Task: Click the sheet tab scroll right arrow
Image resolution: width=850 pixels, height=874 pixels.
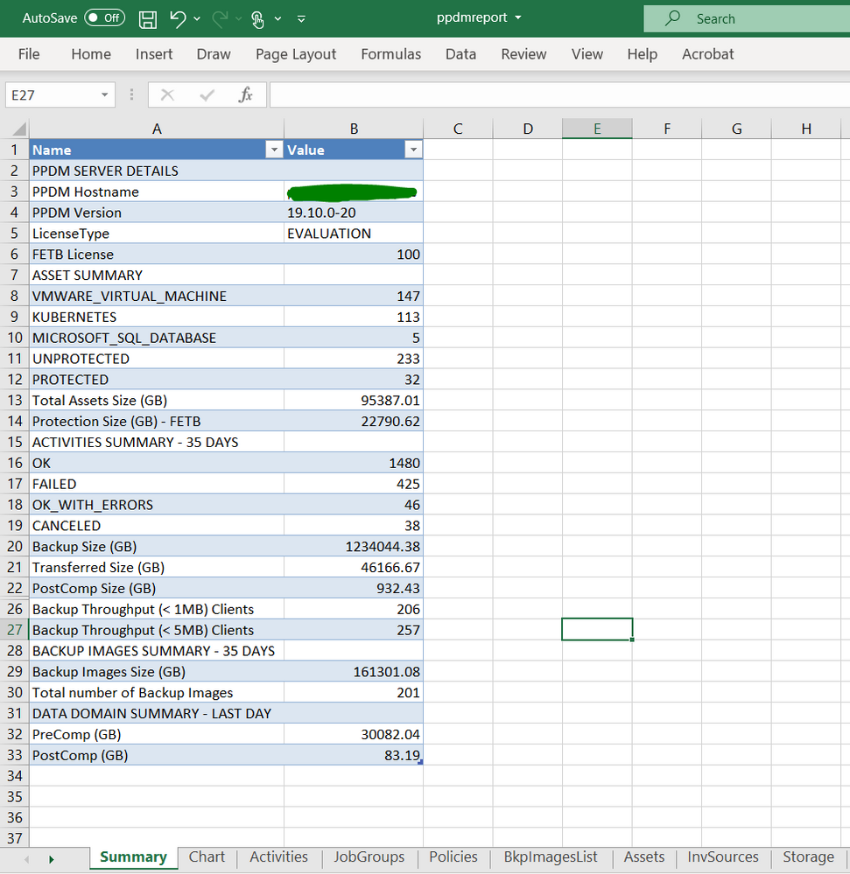Action: (x=52, y=859)
